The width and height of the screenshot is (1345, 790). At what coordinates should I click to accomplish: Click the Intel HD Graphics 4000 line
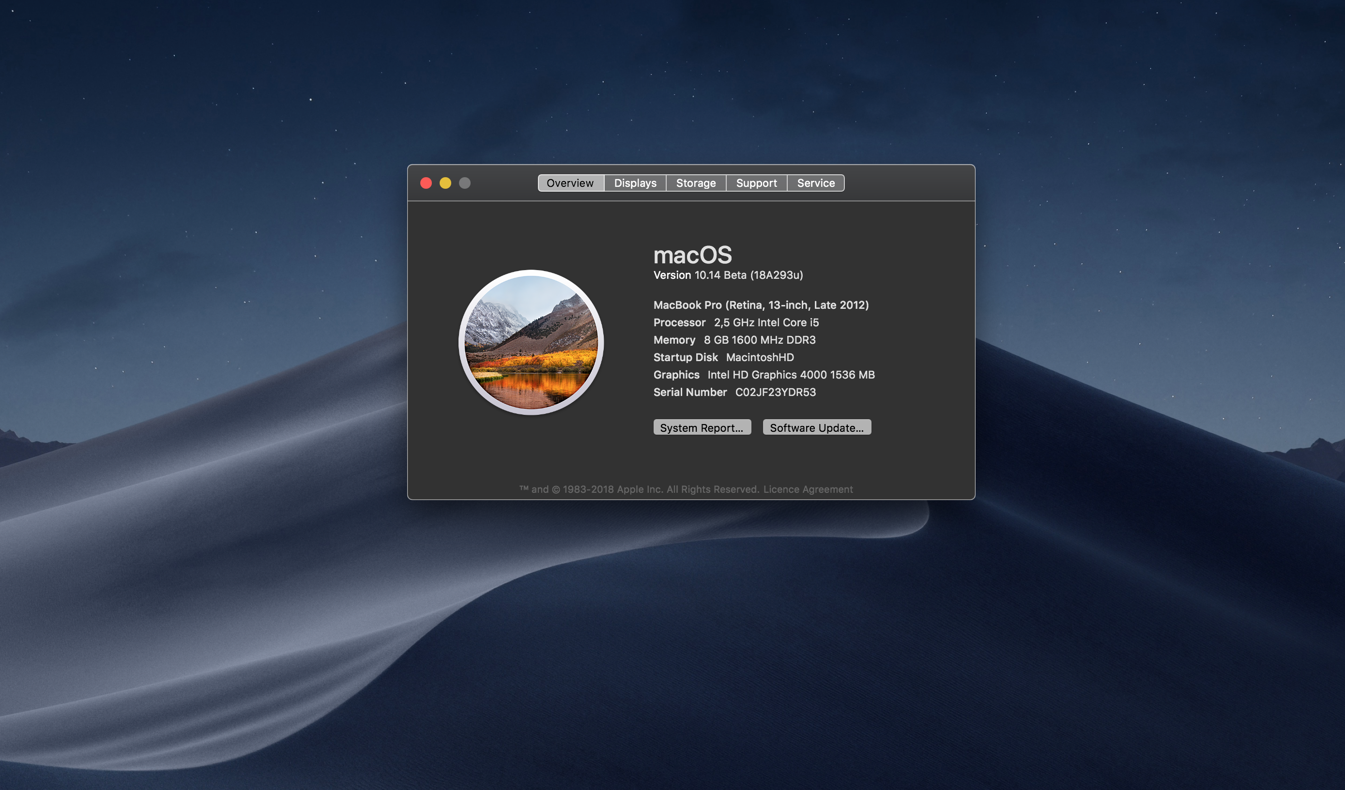(x=764, y=375)
